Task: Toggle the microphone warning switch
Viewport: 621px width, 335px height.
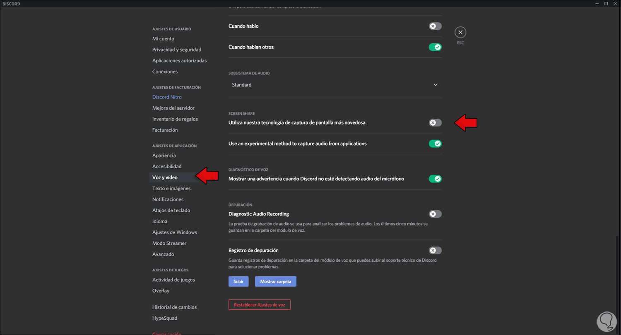Action: 435,179
